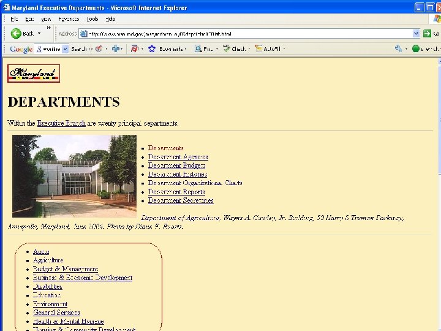Viewport: 441px width, 331px height.
Task: Click Department Organizational Charts entry
Action: pos(195,183)
